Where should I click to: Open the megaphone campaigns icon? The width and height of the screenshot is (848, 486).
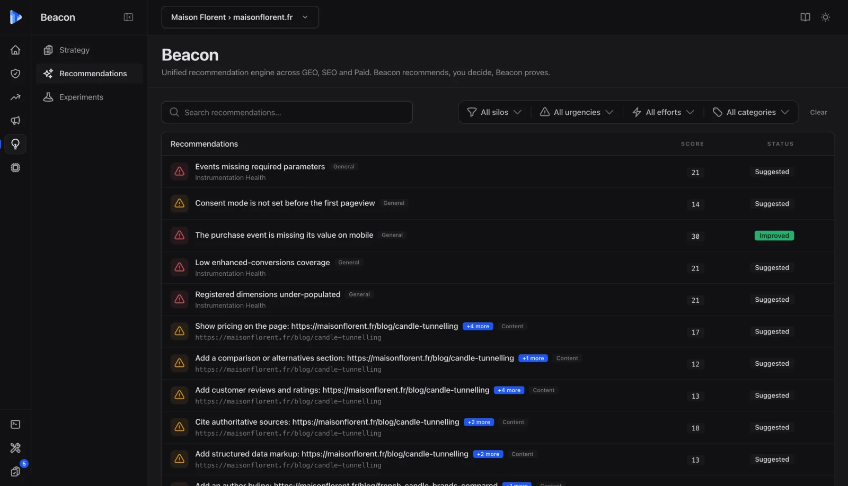[x=15, y=120]
